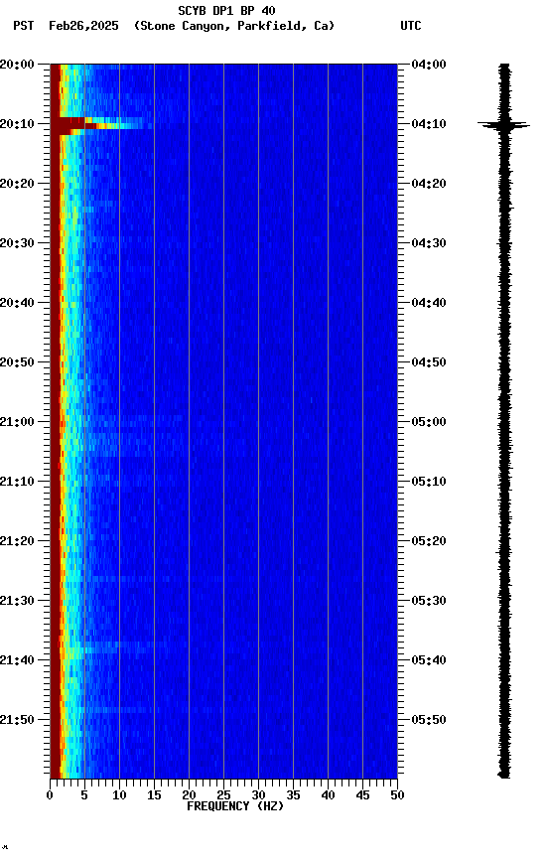Click the title text "SCYB DP1 BP 40"
The height and width of the screenshot is (858, 548).
(x=226, y=10)
